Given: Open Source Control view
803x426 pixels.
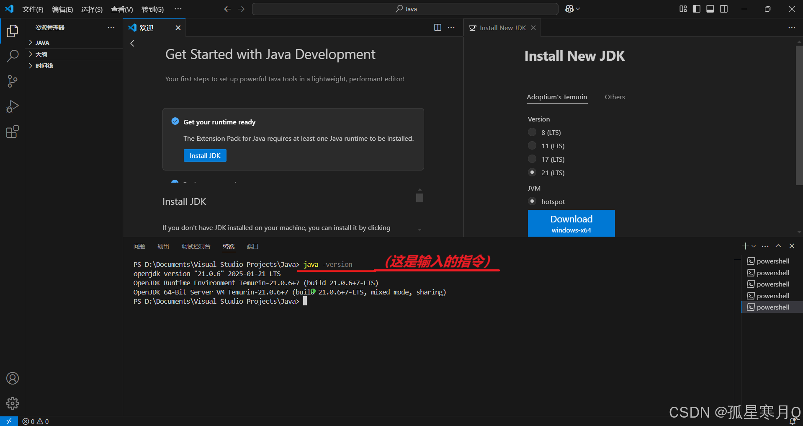Looking at the screenshot, I should click(x=13, y=81).
